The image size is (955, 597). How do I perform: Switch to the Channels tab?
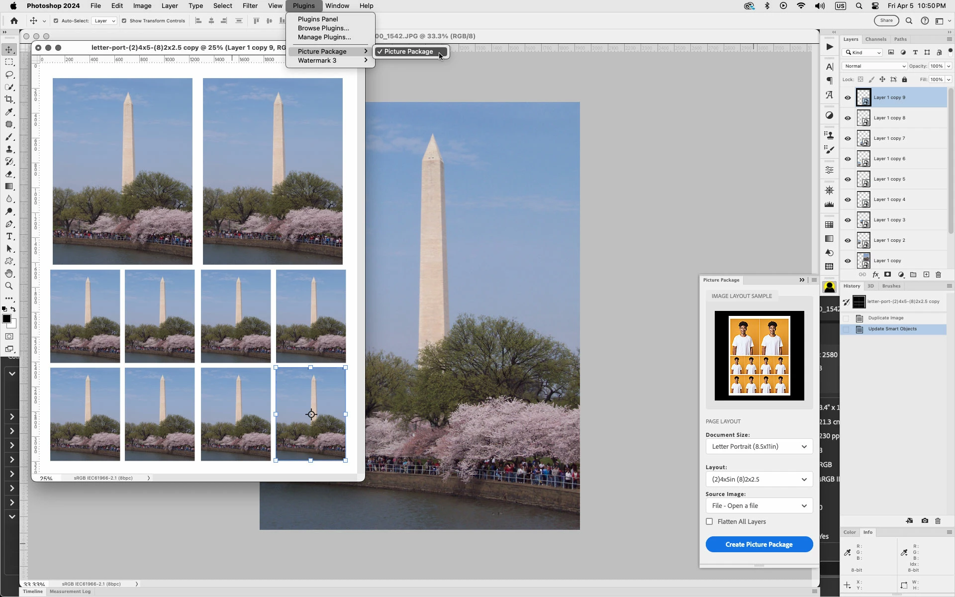(875, 39)
